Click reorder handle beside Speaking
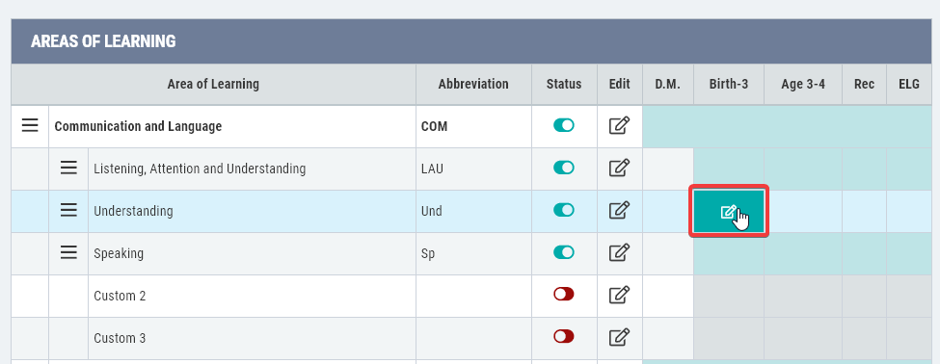 (x=69, y=252)
